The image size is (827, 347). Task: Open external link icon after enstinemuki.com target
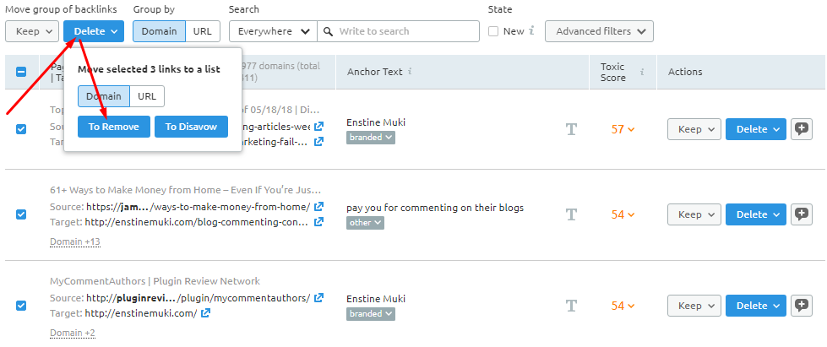coord(205,313)
